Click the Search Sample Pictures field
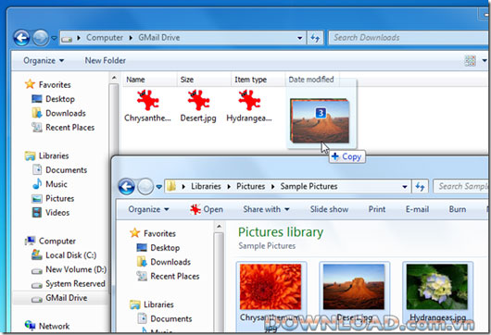Image resolution: width=491 pixels, height=335 pixels. pyautogui.click(x=461, y=186)
